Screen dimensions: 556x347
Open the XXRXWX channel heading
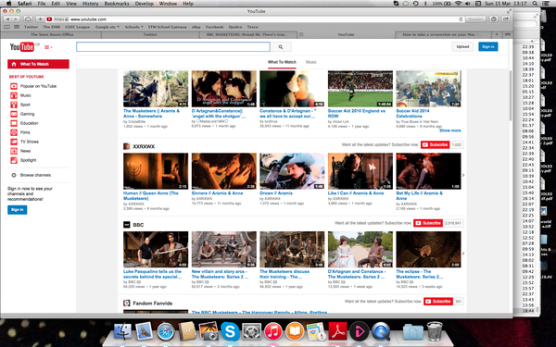144,146
